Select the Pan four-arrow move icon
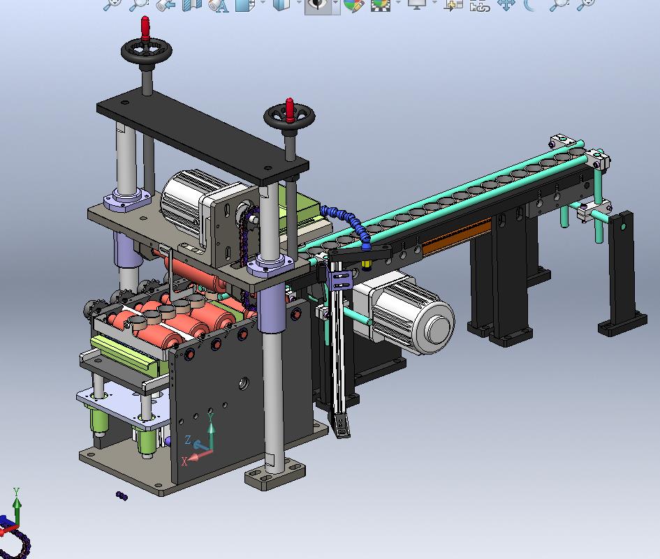Viewport: 660px width, 559px height. click(507, 5)
